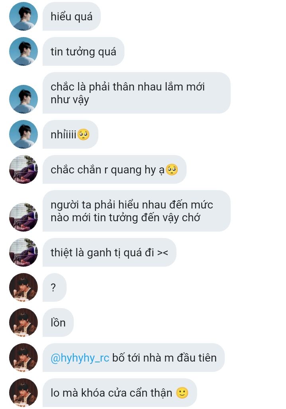Select the single '?' message bubble
Viewport: 286px width, 409px height.
[x=55, y=287]
